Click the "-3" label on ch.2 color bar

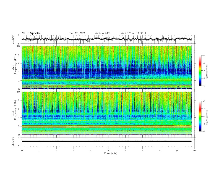[x=204, y=101]
